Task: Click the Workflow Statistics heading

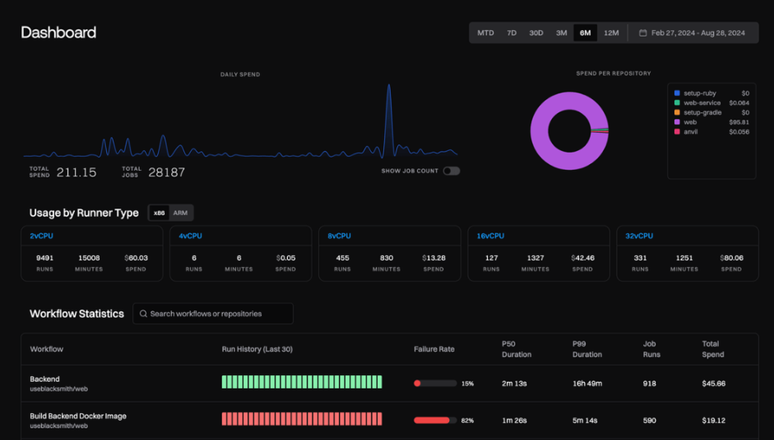Action: coord(77,314)
